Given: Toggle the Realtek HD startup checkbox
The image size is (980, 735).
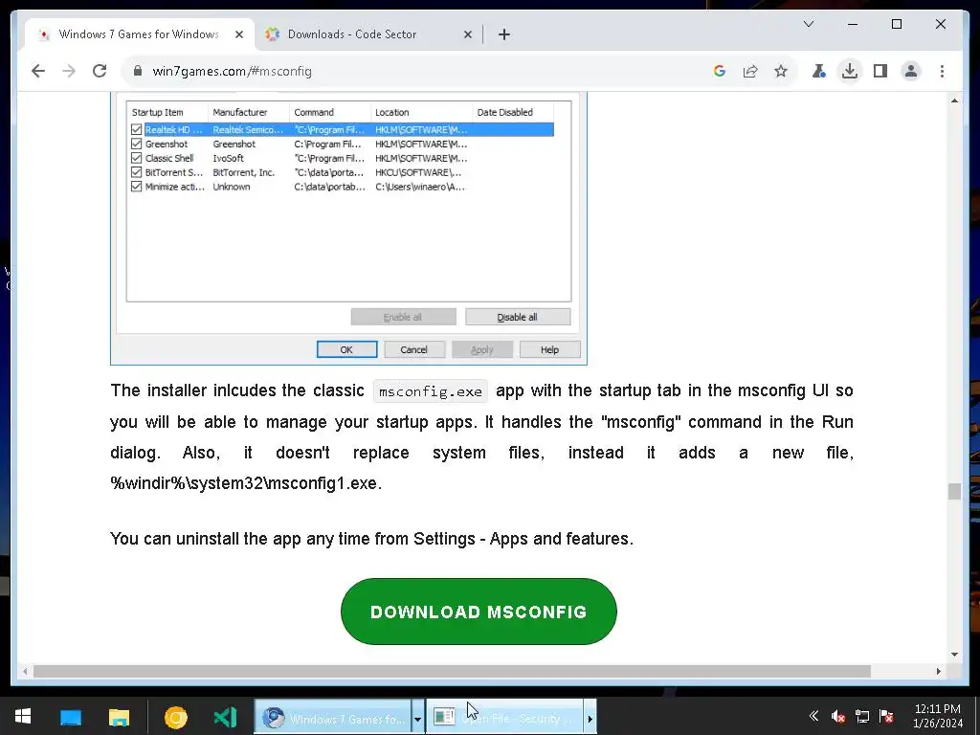Looking at the screenshot, I should point(136,129).
